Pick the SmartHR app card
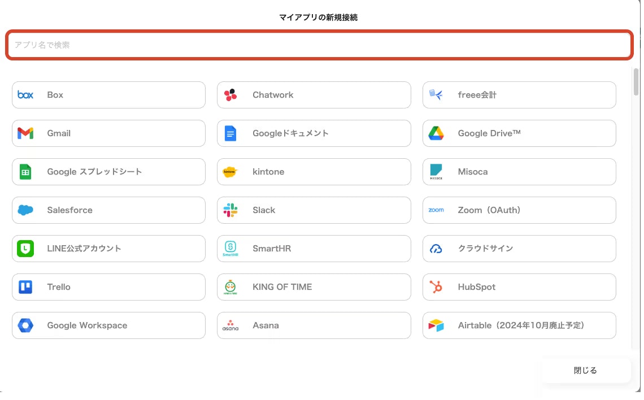Viewport: 644px width, 400px height. coord(314,249)
